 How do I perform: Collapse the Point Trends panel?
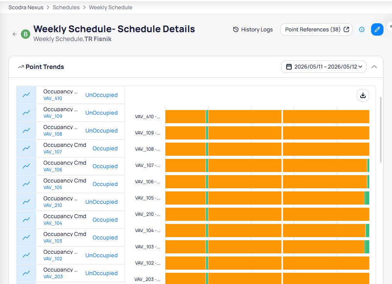click(x=374, y=67)
